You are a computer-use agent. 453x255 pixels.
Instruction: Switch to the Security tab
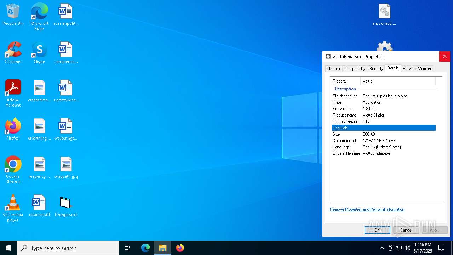[x=376, y=69]
